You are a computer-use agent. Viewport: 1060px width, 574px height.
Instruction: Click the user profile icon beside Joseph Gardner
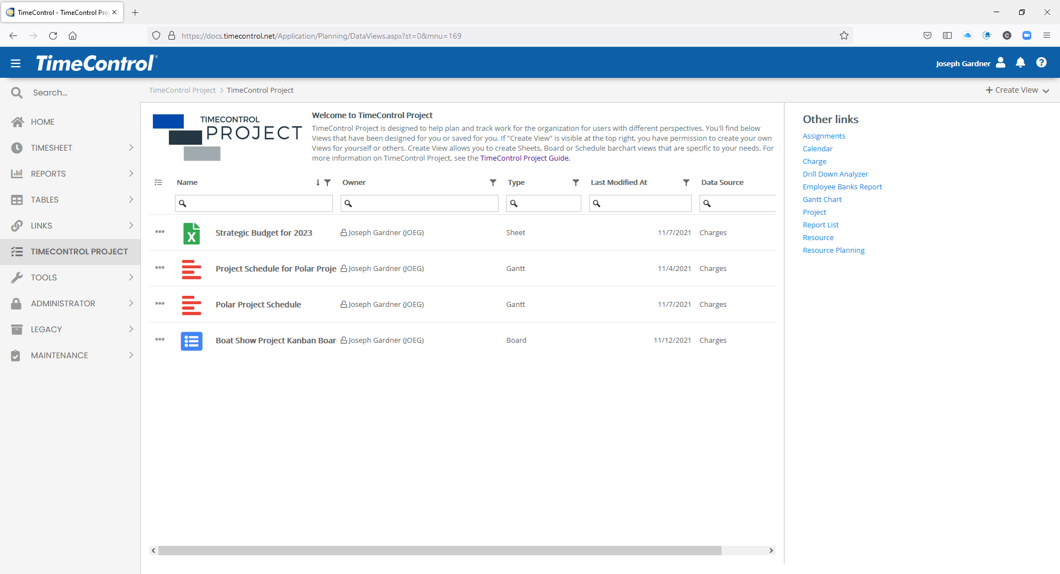coord(1000,62)
